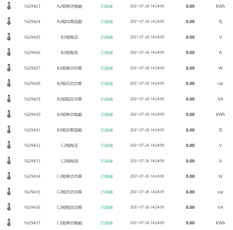Click thermometer icon for sensor 1629427
The height and width of the screenshot is (230, 233).
[x=9, y=68]
